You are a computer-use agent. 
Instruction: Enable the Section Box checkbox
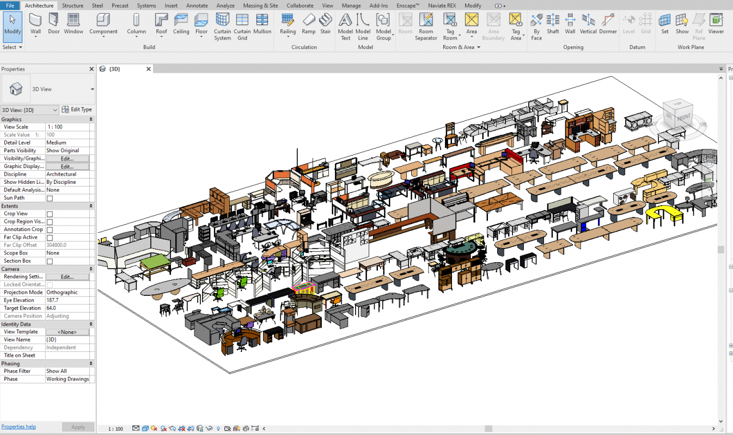pyautogui.click(x=50, y=262)
